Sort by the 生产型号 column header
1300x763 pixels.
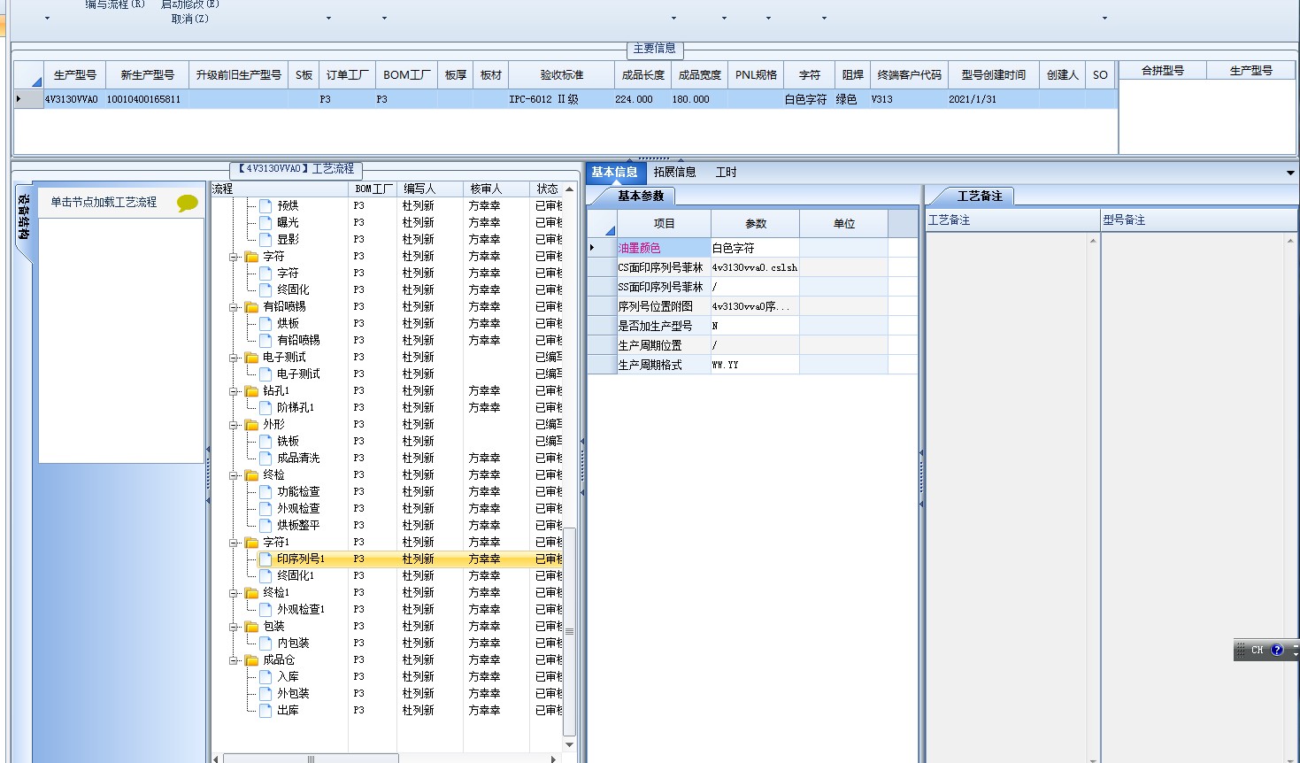tap(74, 75)
